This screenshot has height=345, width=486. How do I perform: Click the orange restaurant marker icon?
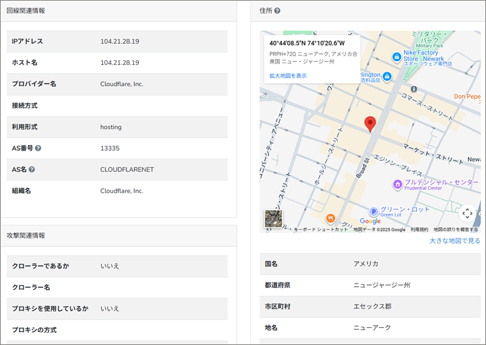pyautogui.click(x=330, y=219)
